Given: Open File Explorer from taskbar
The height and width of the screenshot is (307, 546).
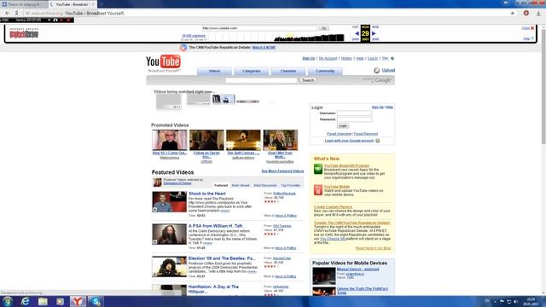Looking at the screenshot, I should click(x=43, y=301).
